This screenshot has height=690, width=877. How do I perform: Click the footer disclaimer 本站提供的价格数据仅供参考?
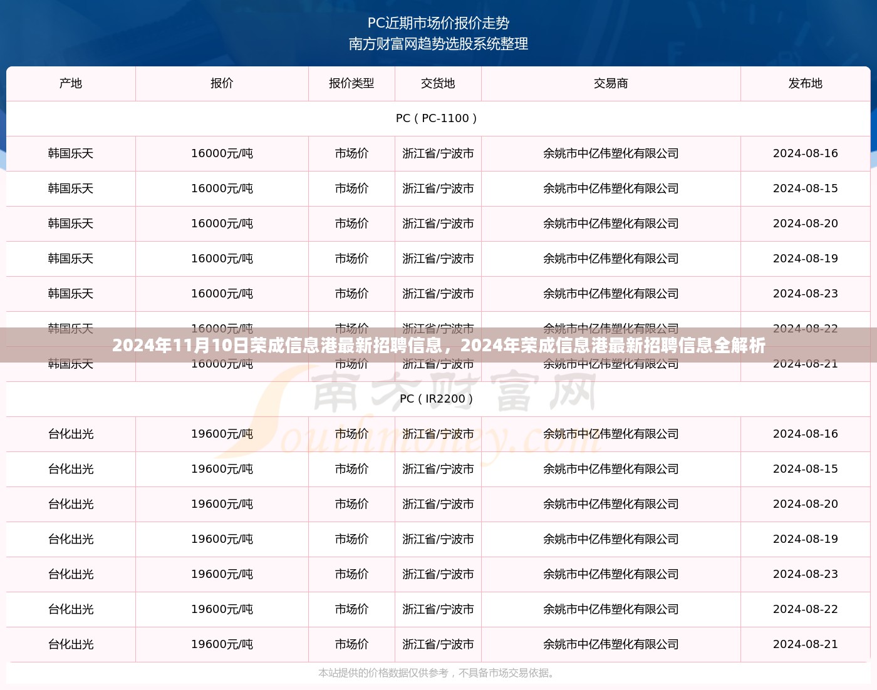(x=437, y=673)
